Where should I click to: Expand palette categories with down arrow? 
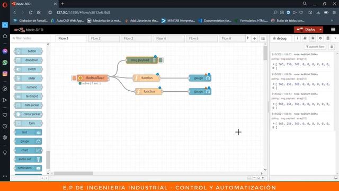tap(46, 178)
